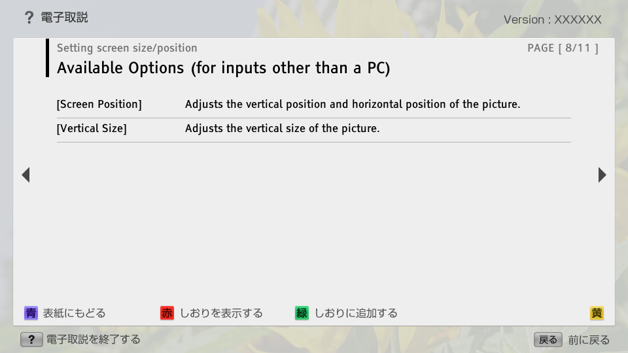Screen dimensions: 628x353
Task: Click the red 赤 color button icon
Action: point(167,312)
